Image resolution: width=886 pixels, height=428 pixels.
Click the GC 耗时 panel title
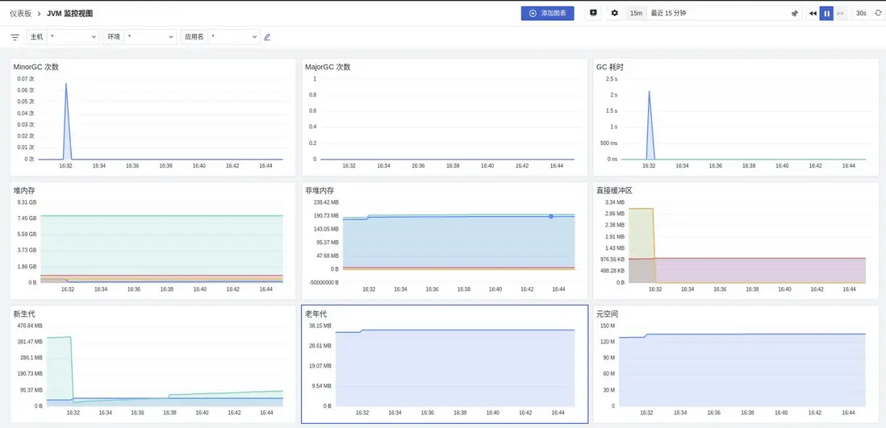point(609,67)
